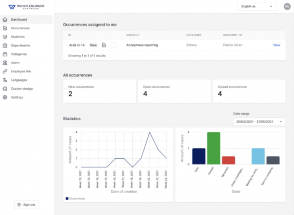Click the green Closed bar in chart

click(x=214, y=148)
